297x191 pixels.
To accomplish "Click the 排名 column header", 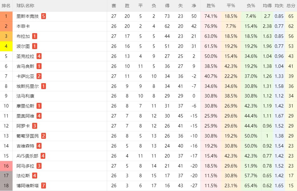I will click(x=6, y=6).
